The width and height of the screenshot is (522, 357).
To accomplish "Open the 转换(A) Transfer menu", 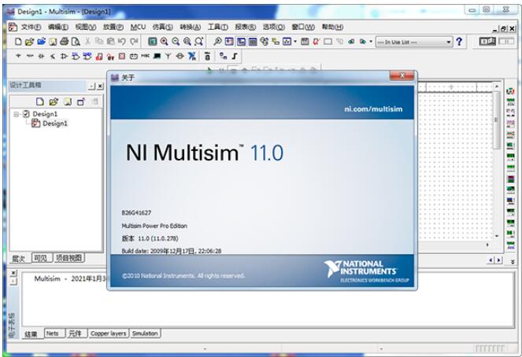I will pos(190,28).
